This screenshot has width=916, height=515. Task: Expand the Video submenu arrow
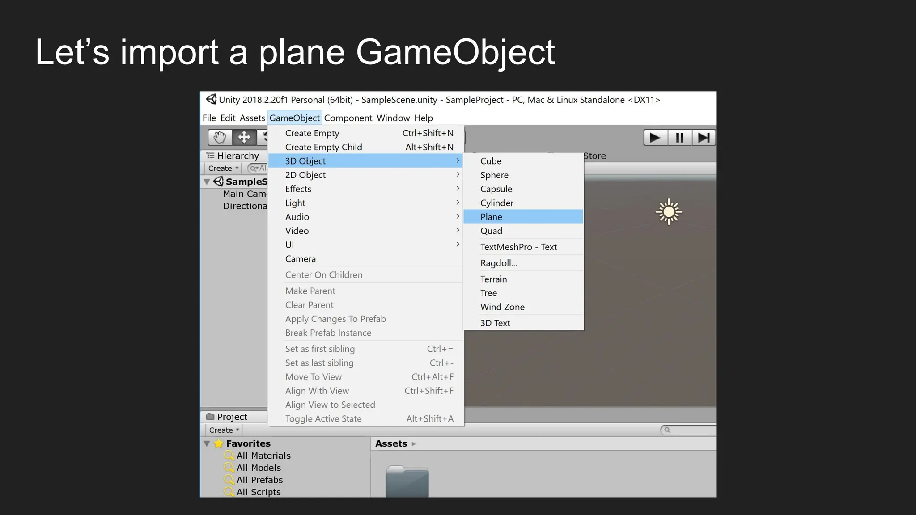458,231
